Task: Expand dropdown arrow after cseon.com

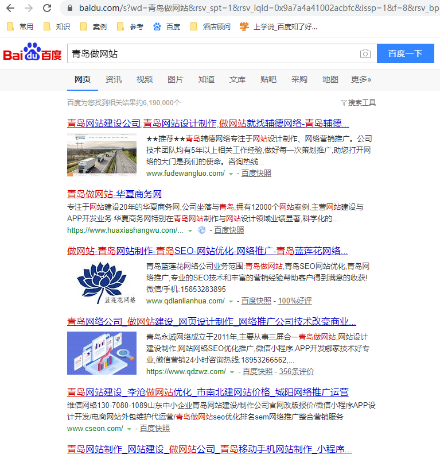Action: point(130,429)
